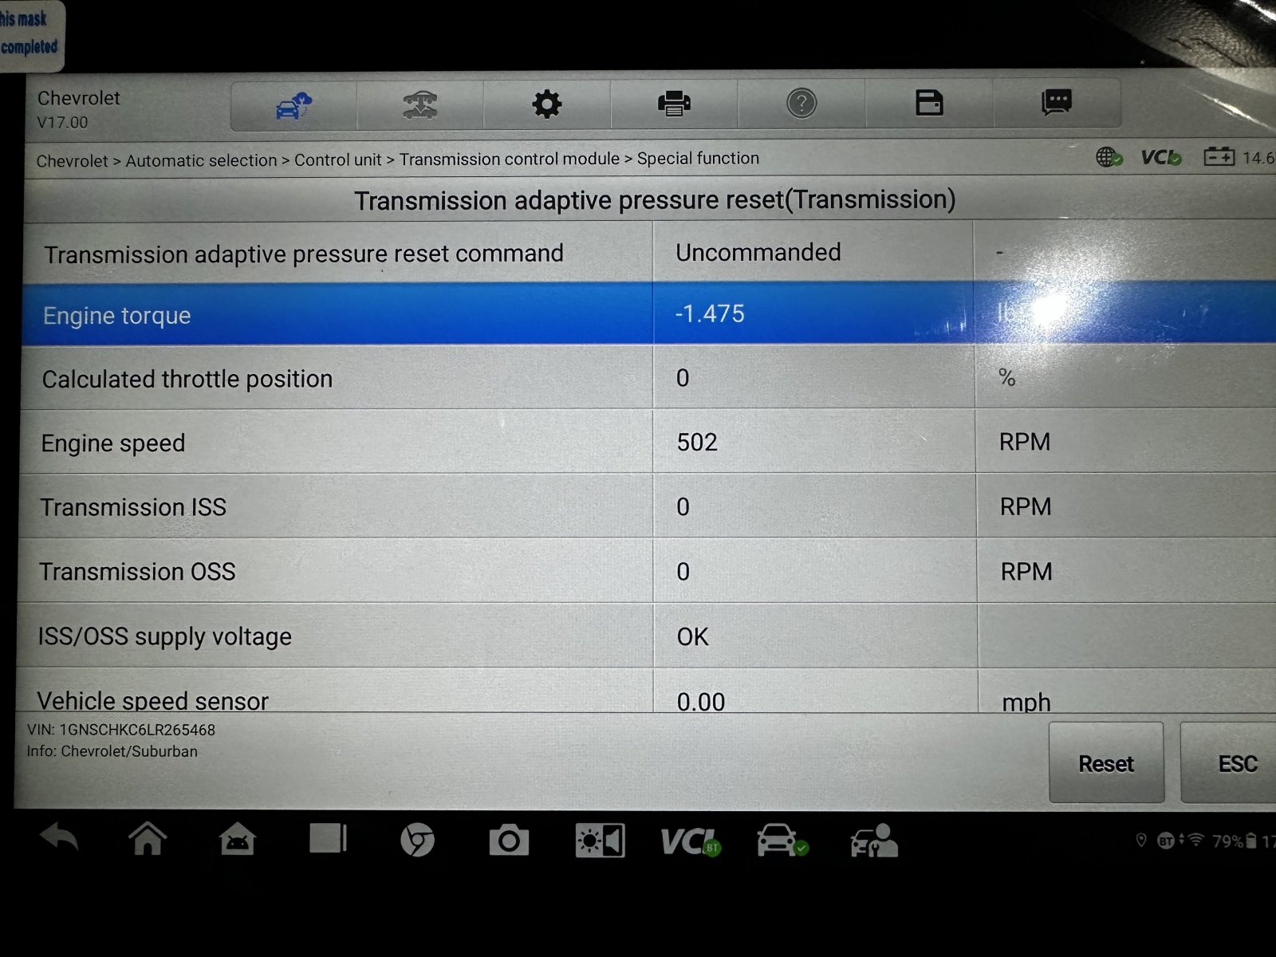
Task: Tap the Reset button
Action: click(x=1106, y=763)
